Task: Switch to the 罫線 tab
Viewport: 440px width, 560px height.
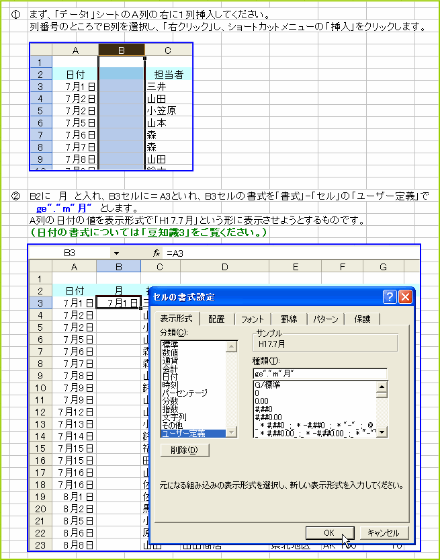Action: pos(289,319)
